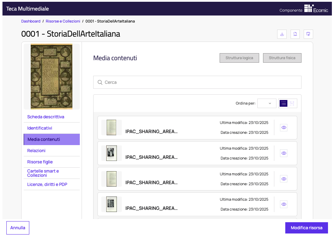The height and width of the screenshot is (237, 334).
Task: Select the Relazioni sidebar item
Action: [36, 151]
